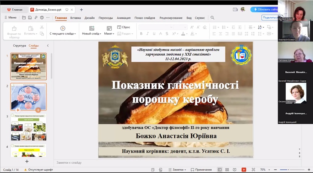The image size is (313, 173).
Task: Click the Поделиться share button
Action: (270, 18)
